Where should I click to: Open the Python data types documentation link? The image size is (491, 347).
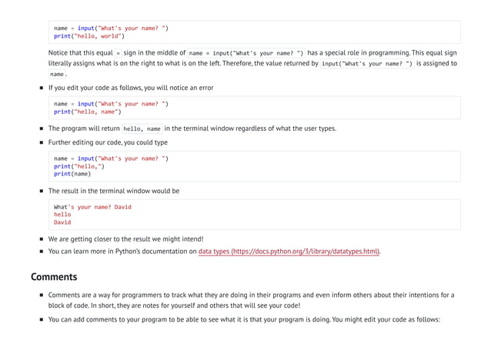point(289,251)
